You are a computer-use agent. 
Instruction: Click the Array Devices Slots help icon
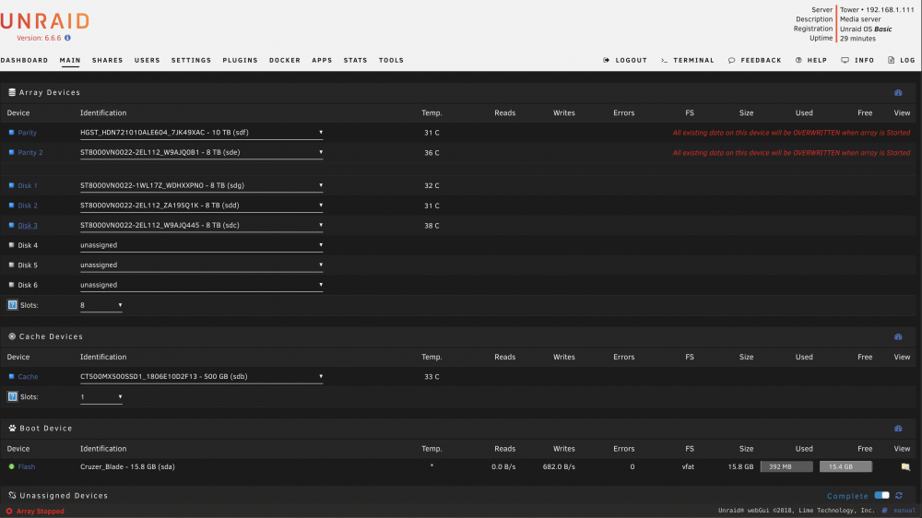12,305
